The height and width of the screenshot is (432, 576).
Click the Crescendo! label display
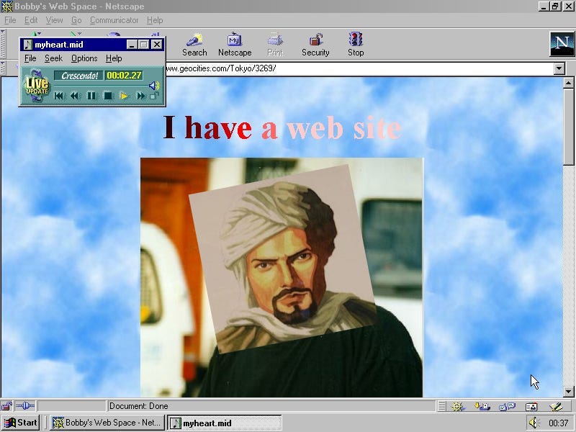coord(79,76)
